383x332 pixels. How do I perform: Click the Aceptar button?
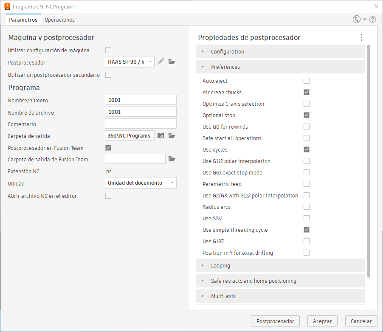click(x=322, y=321)
